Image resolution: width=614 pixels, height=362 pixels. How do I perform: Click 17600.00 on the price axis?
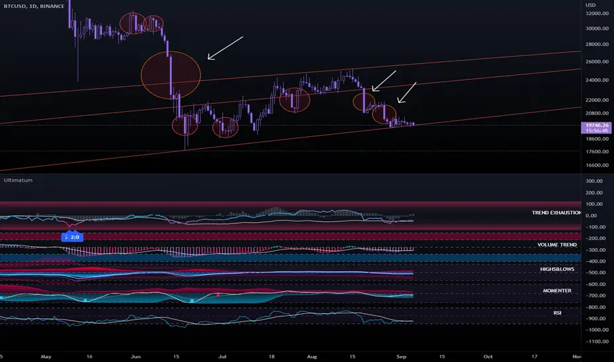coord(597,152)
